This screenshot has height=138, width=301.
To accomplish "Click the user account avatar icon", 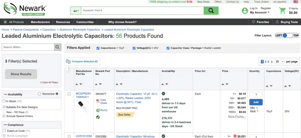I will point(245,11).
